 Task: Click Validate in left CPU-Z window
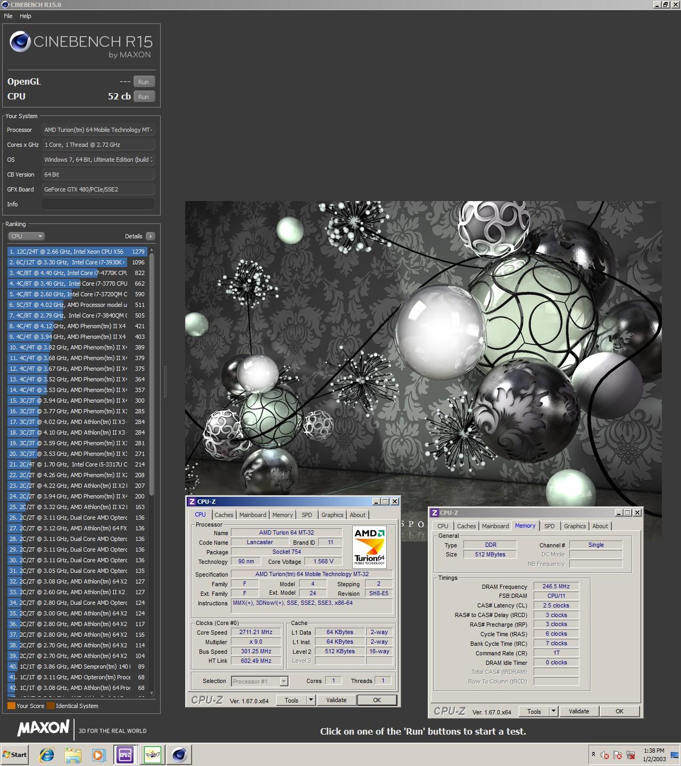336,700
